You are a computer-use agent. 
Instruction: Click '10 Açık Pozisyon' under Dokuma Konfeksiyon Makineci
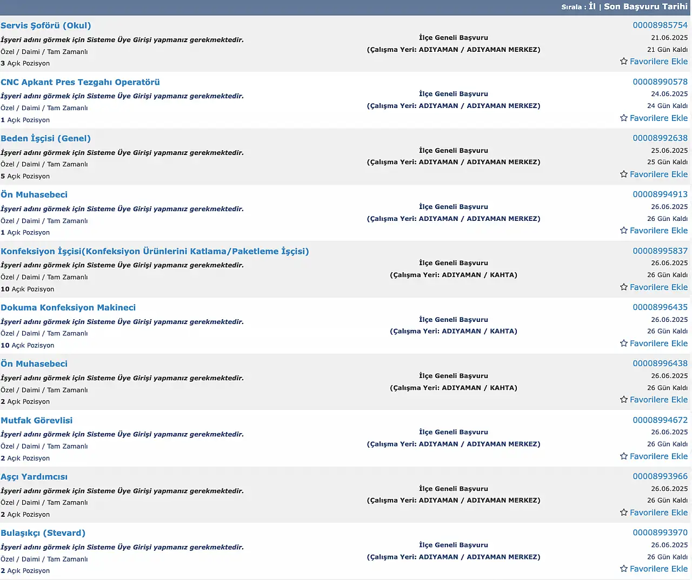[x=28, y=345]
